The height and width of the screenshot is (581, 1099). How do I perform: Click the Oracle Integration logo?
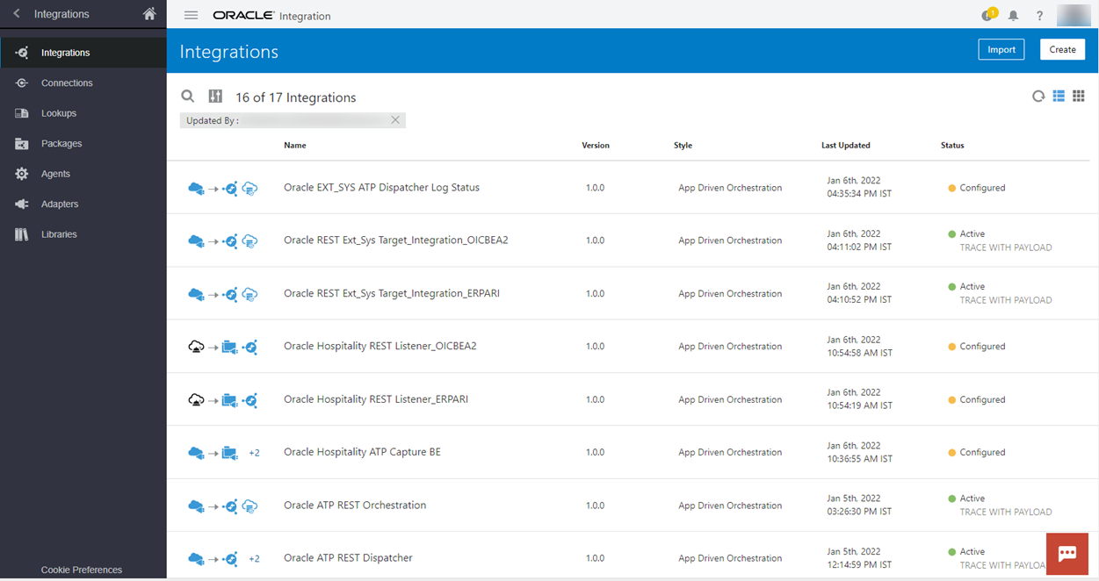coord(271,16)
